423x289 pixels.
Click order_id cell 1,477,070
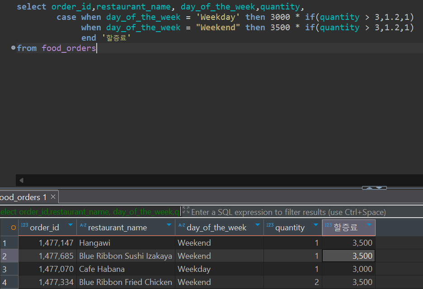(x=47, y=269)
